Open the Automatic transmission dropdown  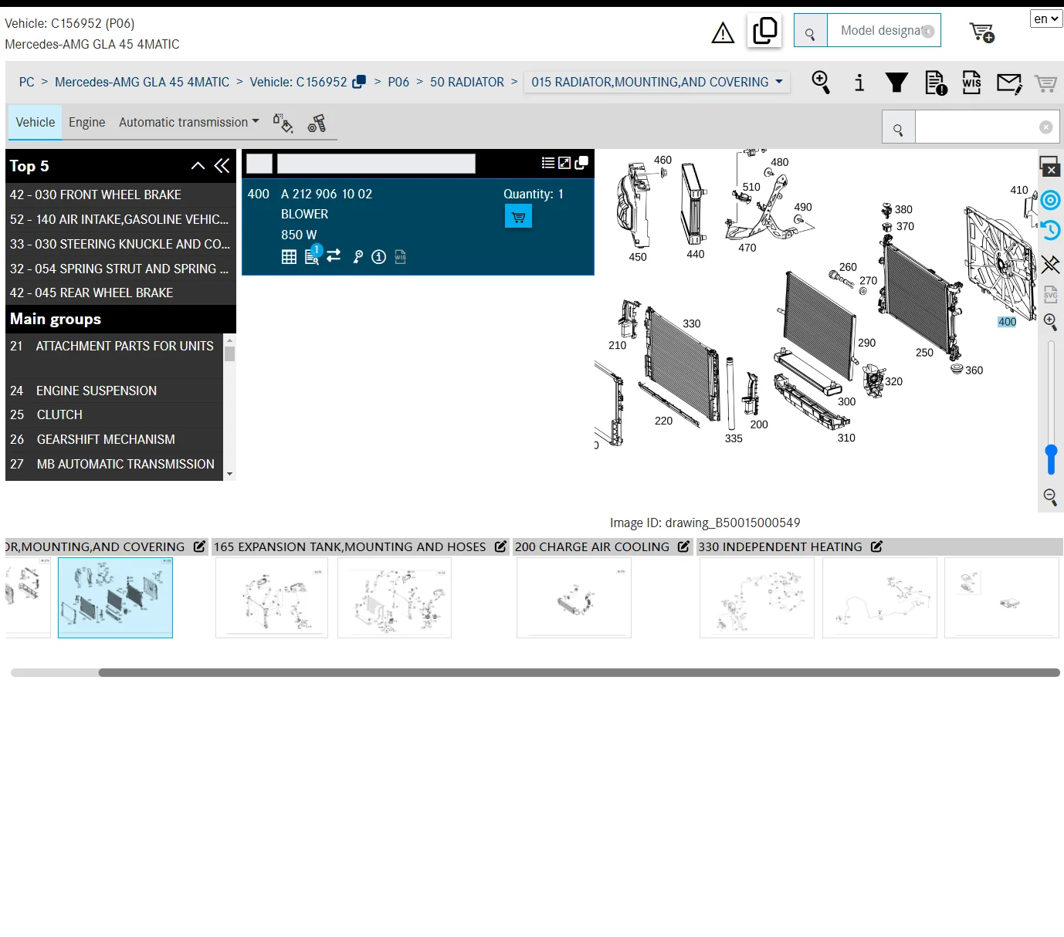coord(189,122)
